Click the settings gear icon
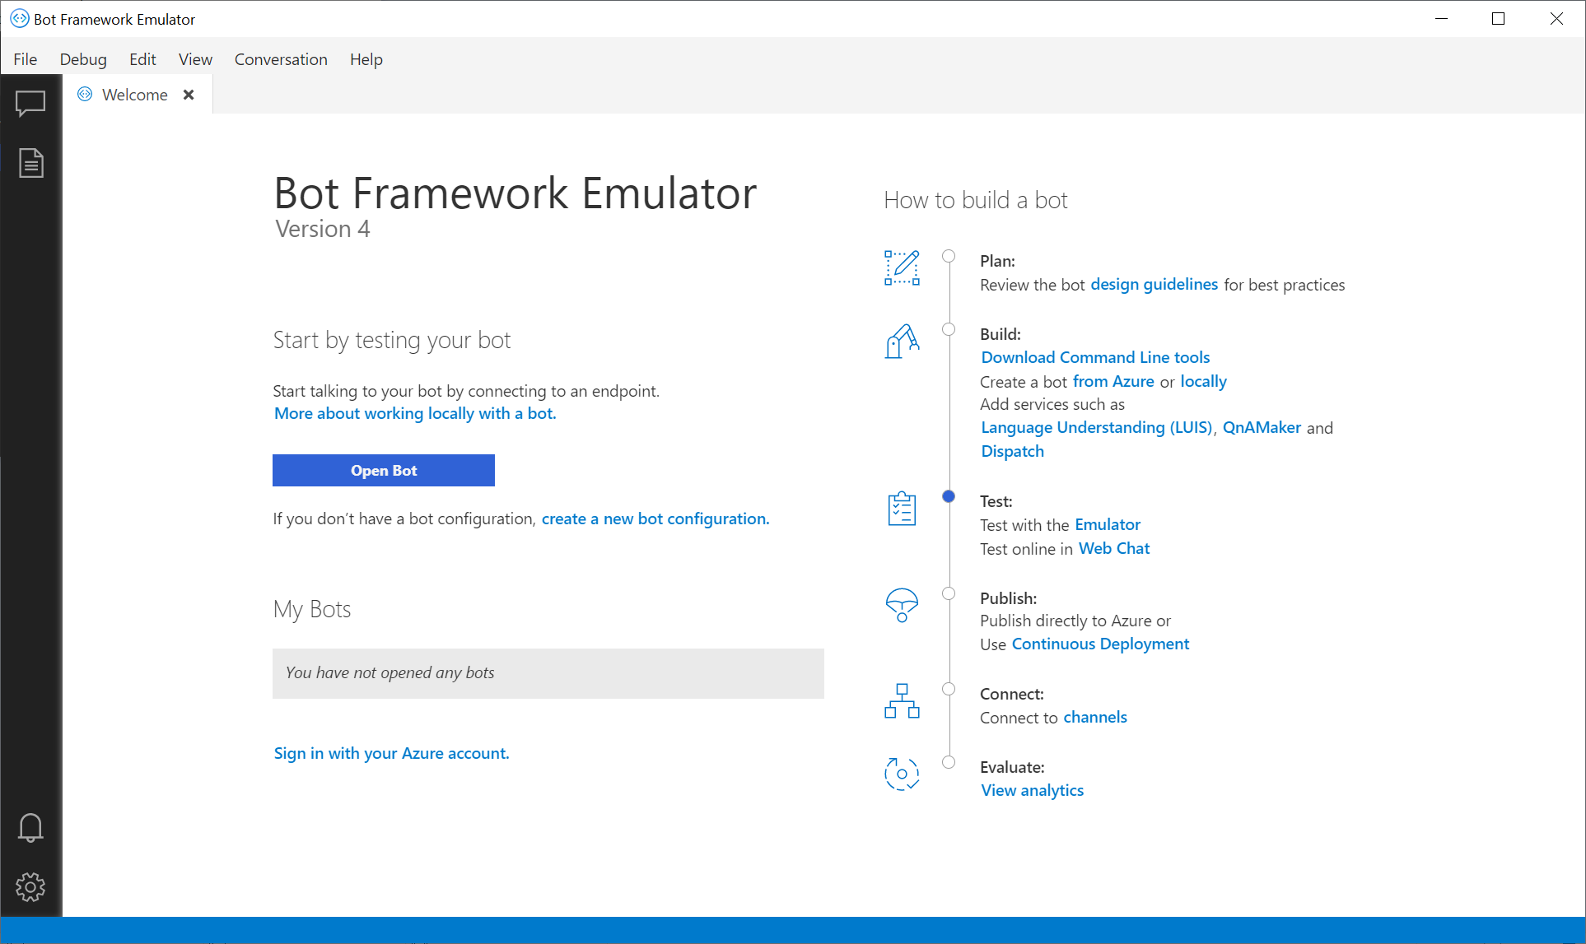Viewport: 1586px width, 944px height. coord(30,886)
